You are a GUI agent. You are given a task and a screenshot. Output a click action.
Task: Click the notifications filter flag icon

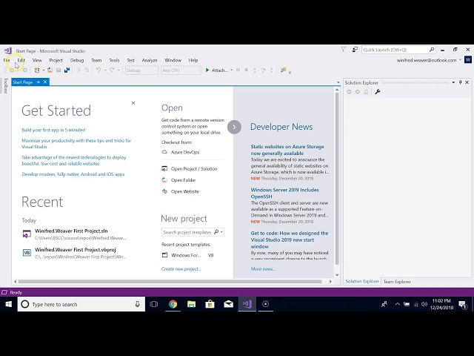point(343,50)
